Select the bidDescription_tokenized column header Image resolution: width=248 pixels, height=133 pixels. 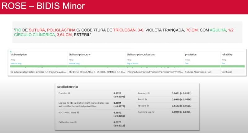click(x=141, y=54)
